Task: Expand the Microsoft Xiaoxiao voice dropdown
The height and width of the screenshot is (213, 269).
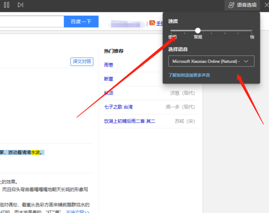Action: [211, 61]
